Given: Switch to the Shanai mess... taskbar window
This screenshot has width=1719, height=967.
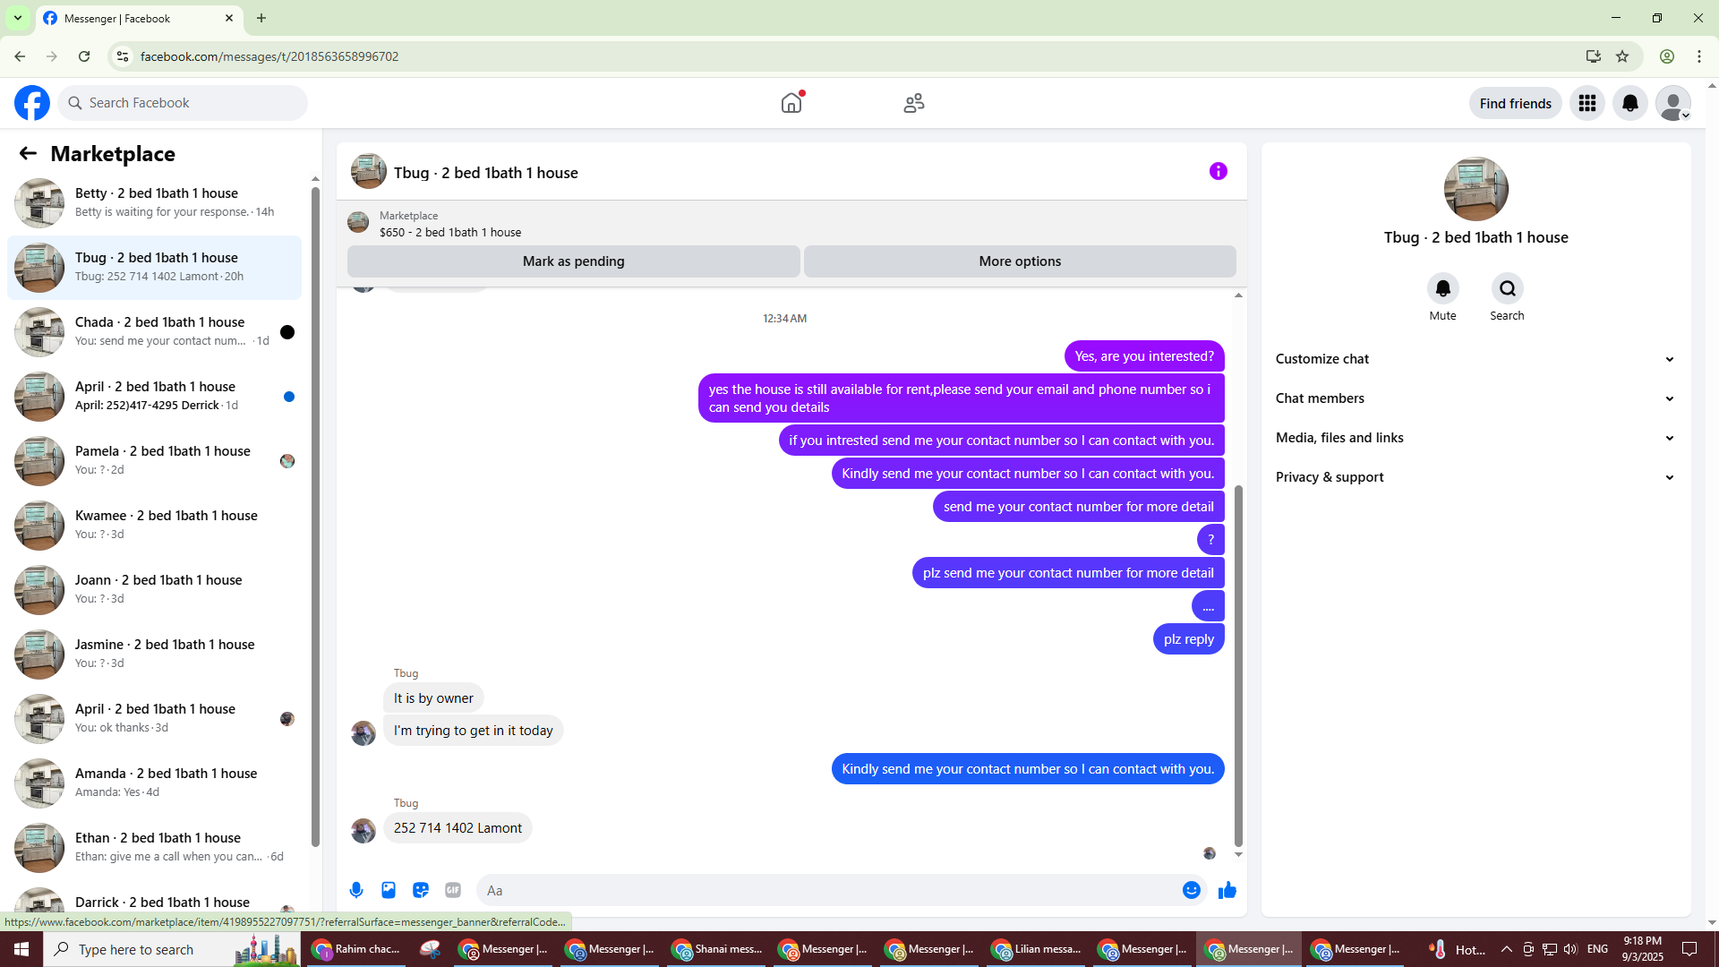Looking at the screenshot, I should (x=717, y=949).
